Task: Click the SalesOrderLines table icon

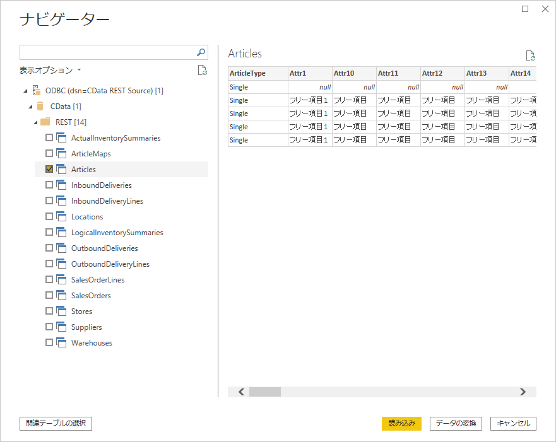Action: tap(61, 279)
